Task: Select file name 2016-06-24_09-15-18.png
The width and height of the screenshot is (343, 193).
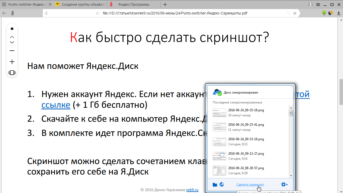Action: pyautogui.click(x=246, y=139)
